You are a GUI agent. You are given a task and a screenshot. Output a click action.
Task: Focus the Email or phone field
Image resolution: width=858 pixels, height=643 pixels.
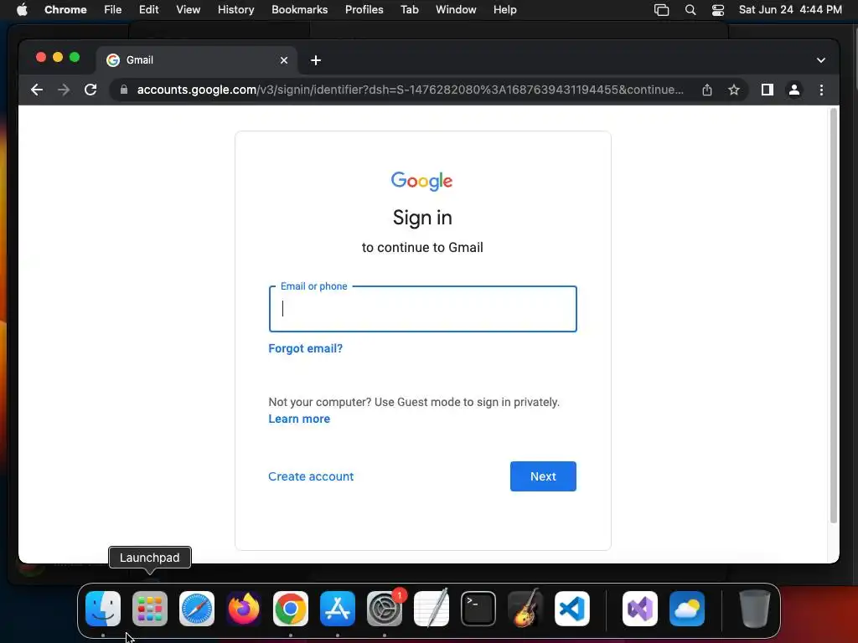pos(422,309)
